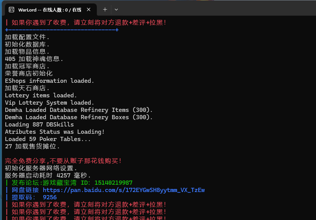
Task: Click the Vip Lottery System loaded line
Action: [x=49, y=103]
